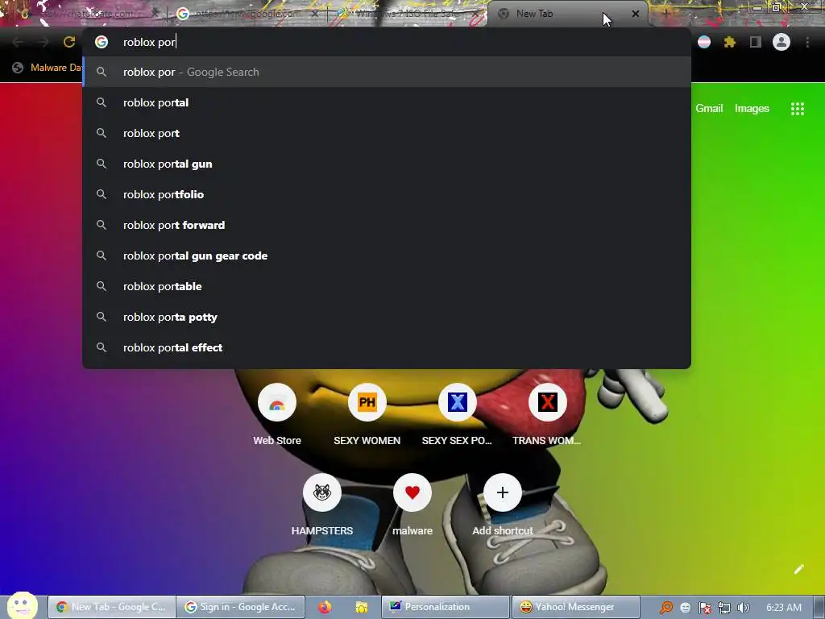Screen dimensions: 825x619
Task: Select suggestion 'roblox portal'
Action: pyautogui.click(x=387, y=102)
